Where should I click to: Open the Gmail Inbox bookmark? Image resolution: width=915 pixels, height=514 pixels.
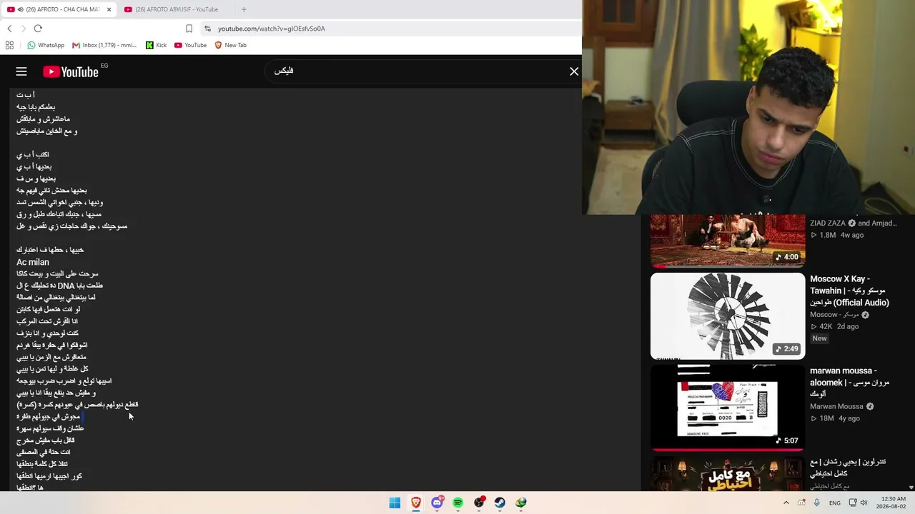pos(104,45)
